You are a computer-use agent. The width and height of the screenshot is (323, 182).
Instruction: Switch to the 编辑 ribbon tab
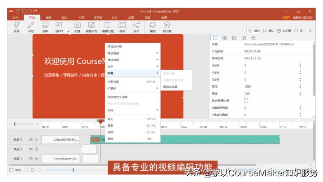point(48,18)
